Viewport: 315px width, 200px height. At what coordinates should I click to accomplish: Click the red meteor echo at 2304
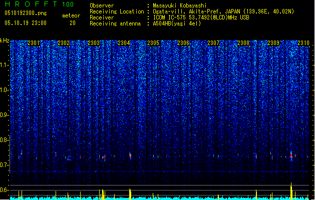point(130,155)
